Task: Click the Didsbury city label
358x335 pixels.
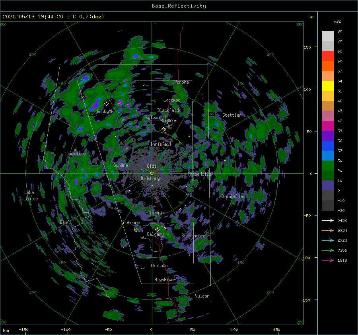Action: [x=150, y=178]
